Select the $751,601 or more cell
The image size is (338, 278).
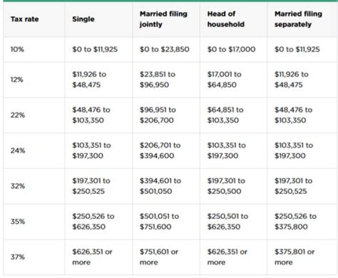click(x=159, y=257)
